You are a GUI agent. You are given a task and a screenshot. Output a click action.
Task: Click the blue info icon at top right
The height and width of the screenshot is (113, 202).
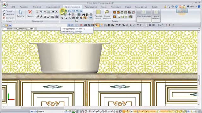click(x=199, y=7)
